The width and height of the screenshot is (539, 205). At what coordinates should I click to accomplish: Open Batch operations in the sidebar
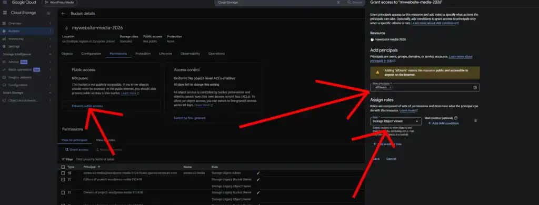tap(20, 70)
